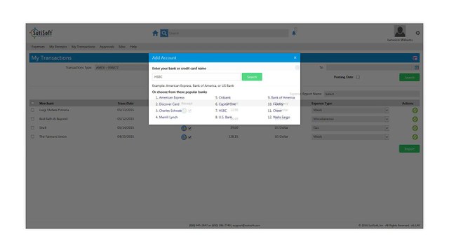Open the calendar icon beside To field
449x252 pixels.
tap(417, 68)
